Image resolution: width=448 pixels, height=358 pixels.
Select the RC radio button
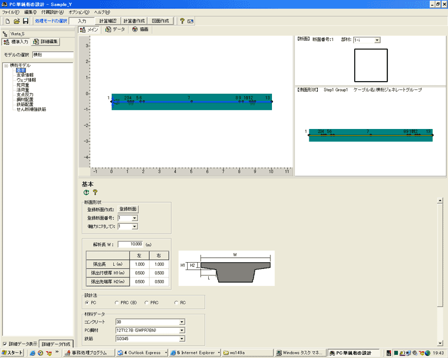[176, 303]
